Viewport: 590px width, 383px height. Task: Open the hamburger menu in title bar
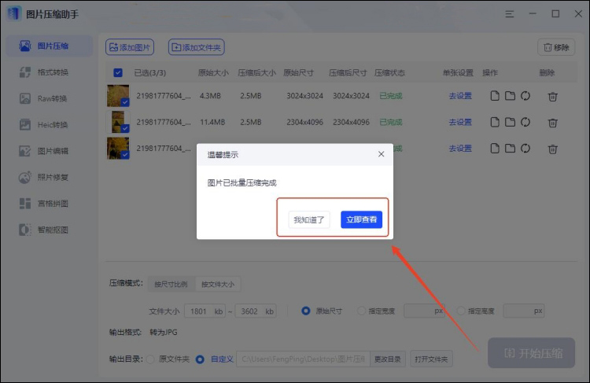pyautogui.click(x=510, y=14)
